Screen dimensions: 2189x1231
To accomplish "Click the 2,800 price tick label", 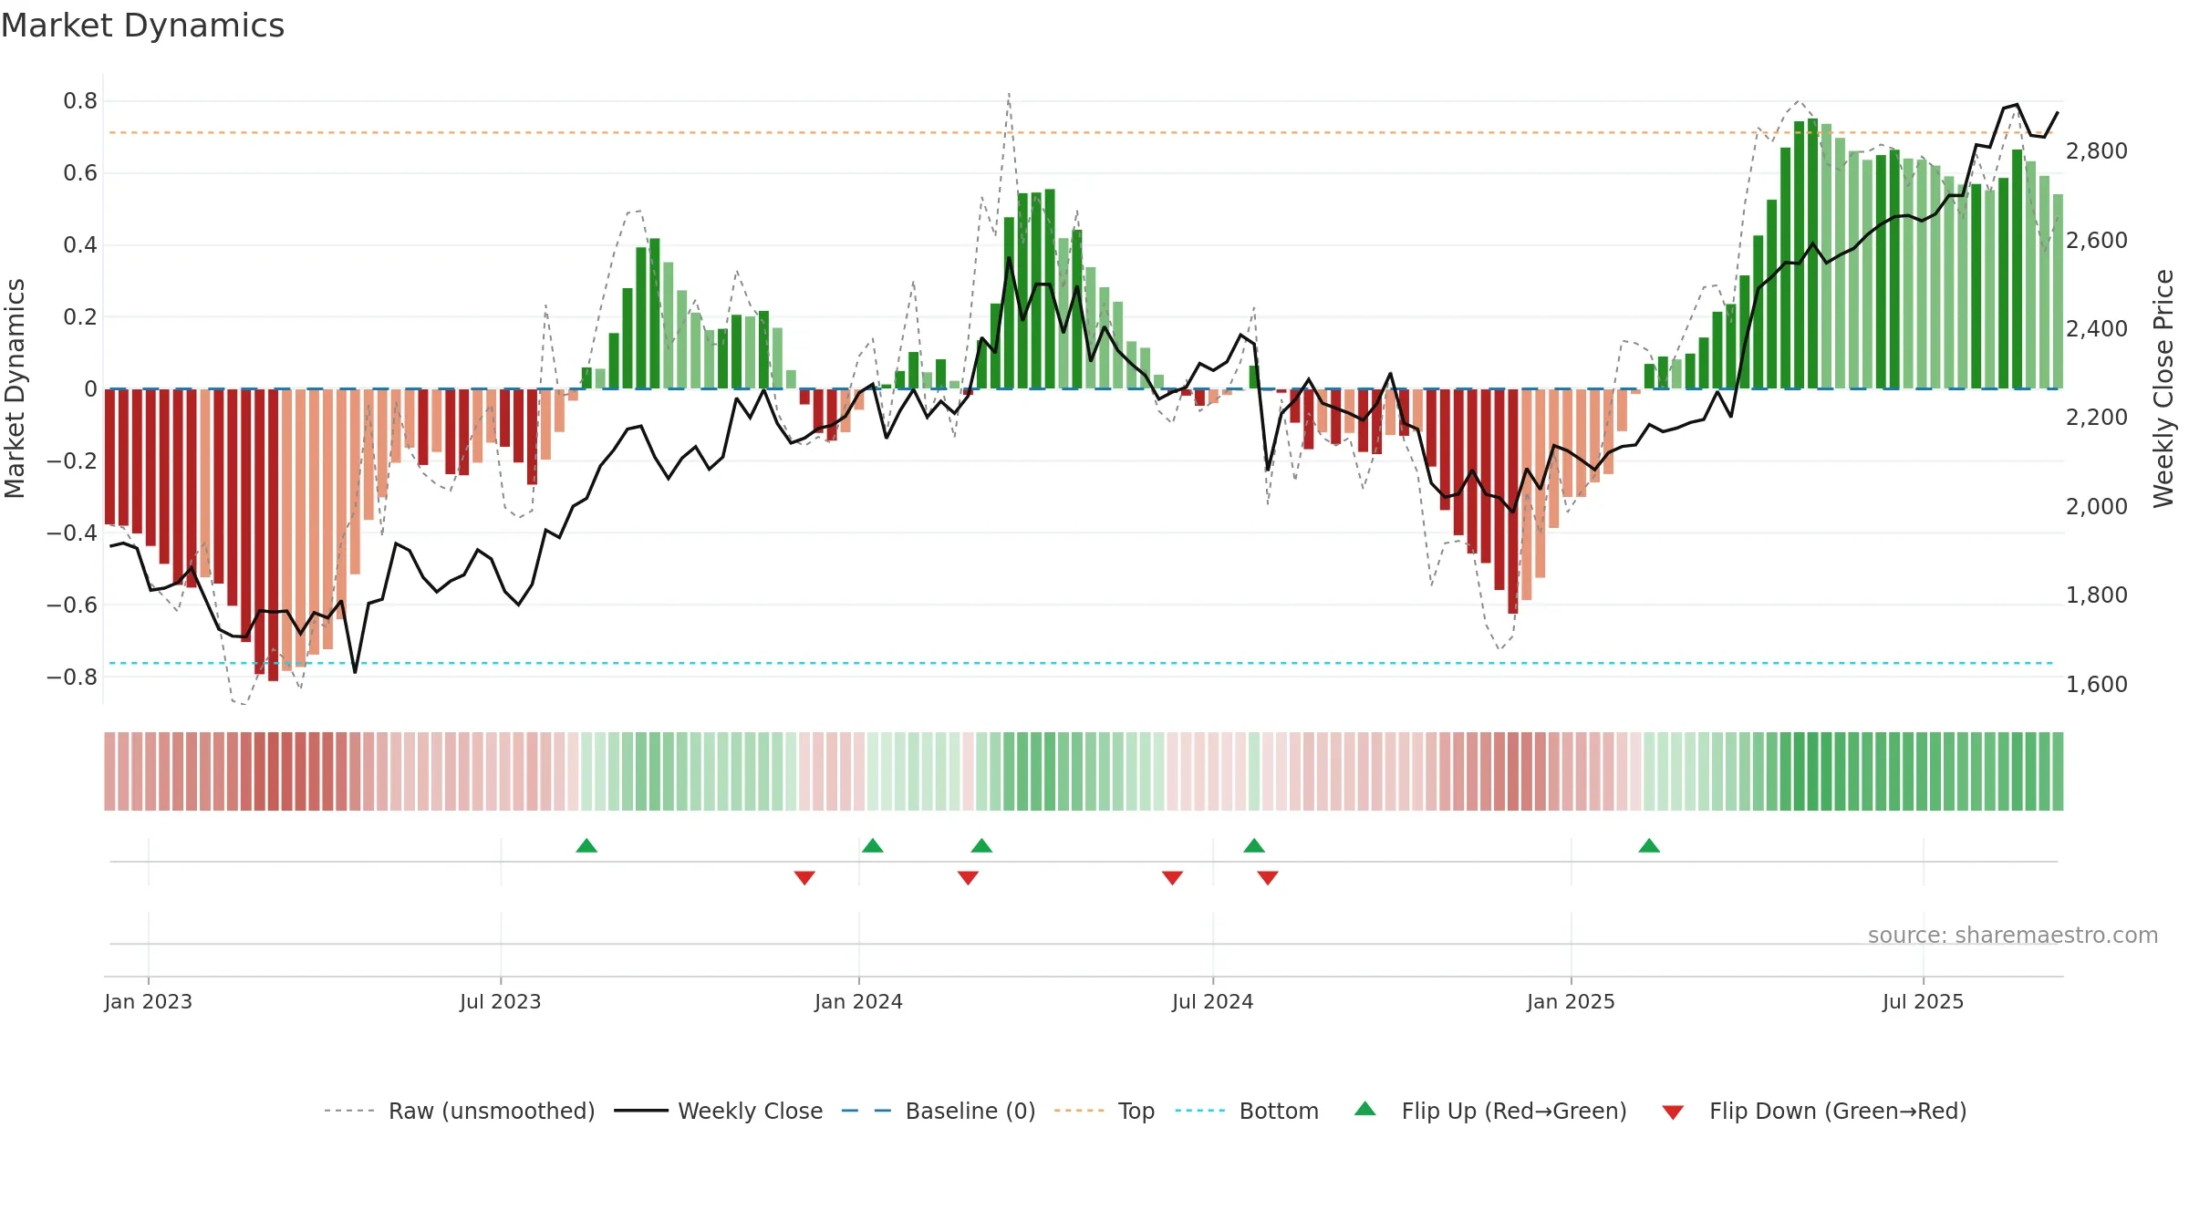I will (x=2097, y=151).
